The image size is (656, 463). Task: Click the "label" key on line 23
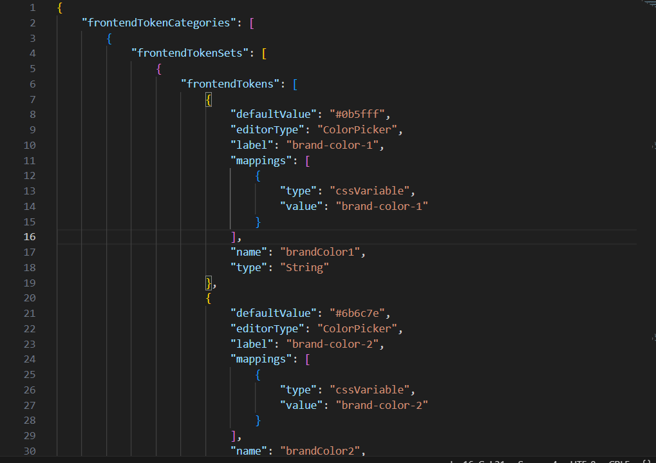[x=252, y=344]
